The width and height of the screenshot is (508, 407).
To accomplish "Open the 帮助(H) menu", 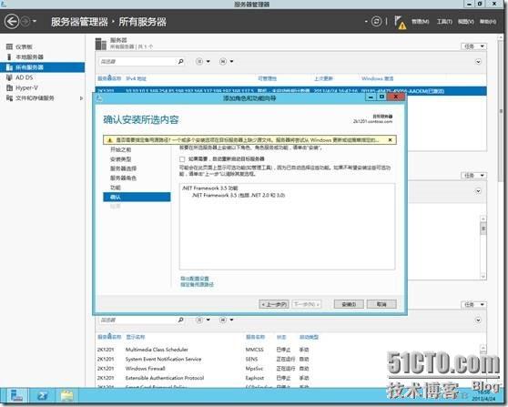I will click(488, 22).
